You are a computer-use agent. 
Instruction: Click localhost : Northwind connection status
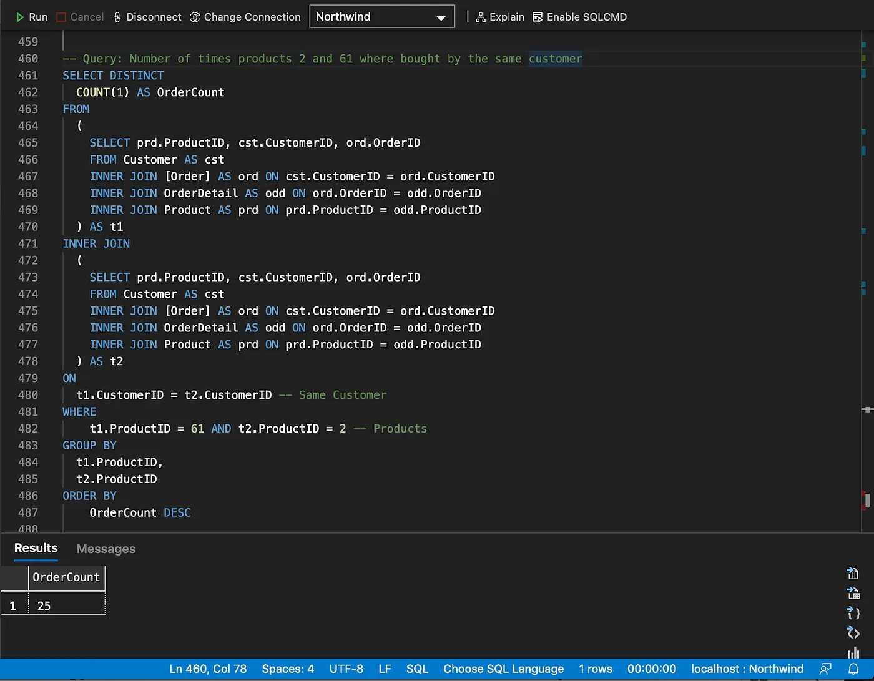[x=747, y=669]
